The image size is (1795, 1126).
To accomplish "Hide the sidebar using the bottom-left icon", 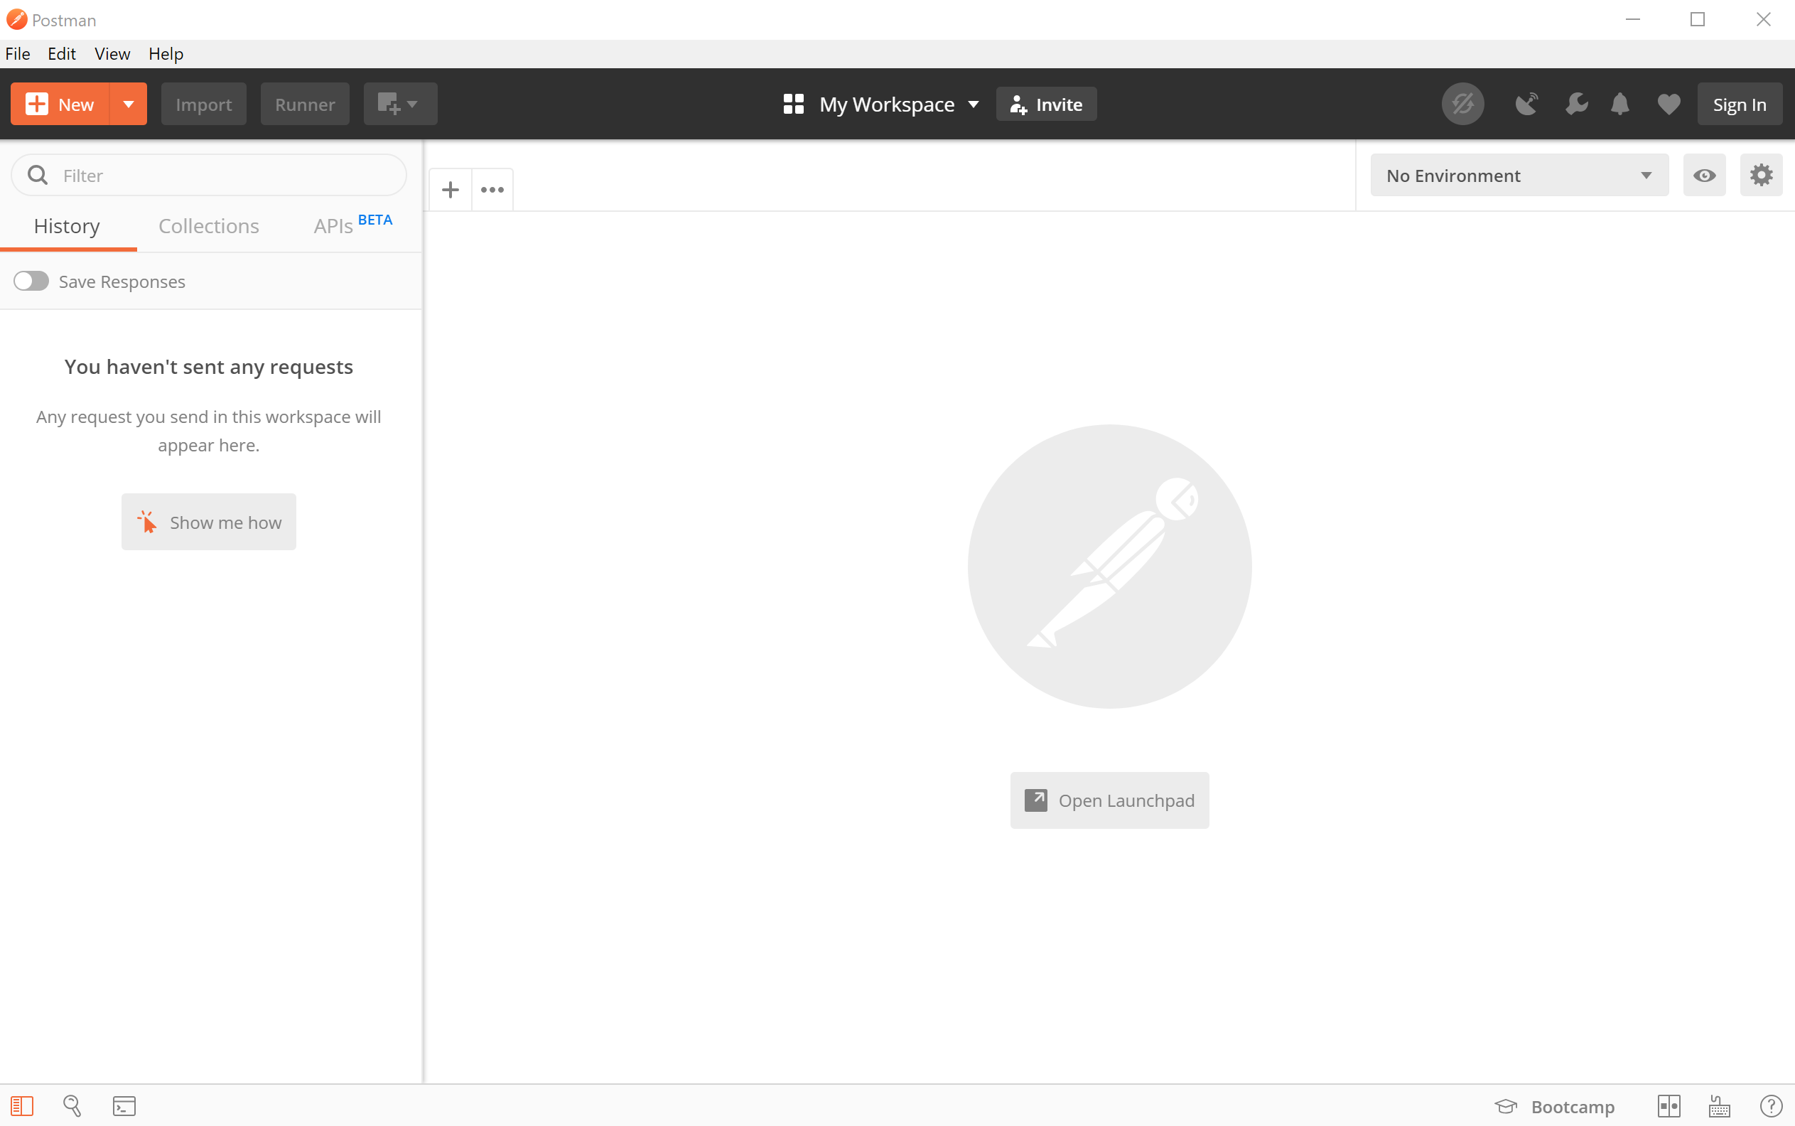I will 22,1106.
